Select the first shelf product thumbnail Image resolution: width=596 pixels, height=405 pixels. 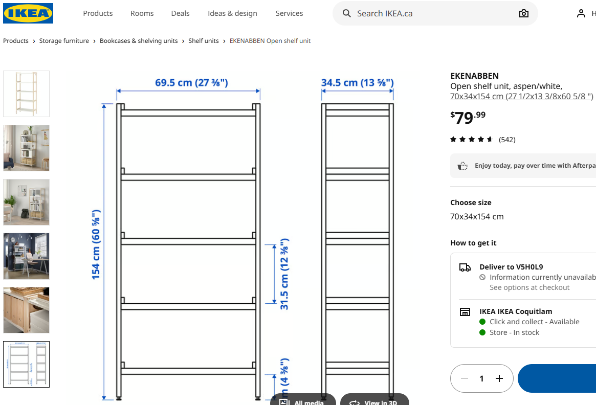27,94
